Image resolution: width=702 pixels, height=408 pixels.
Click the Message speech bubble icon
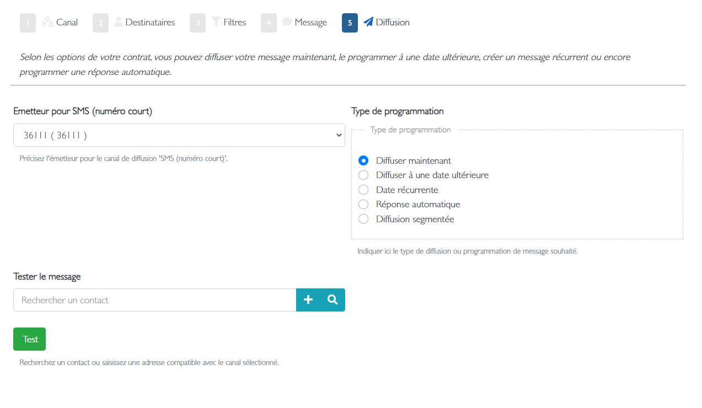(x=287, y=22)
